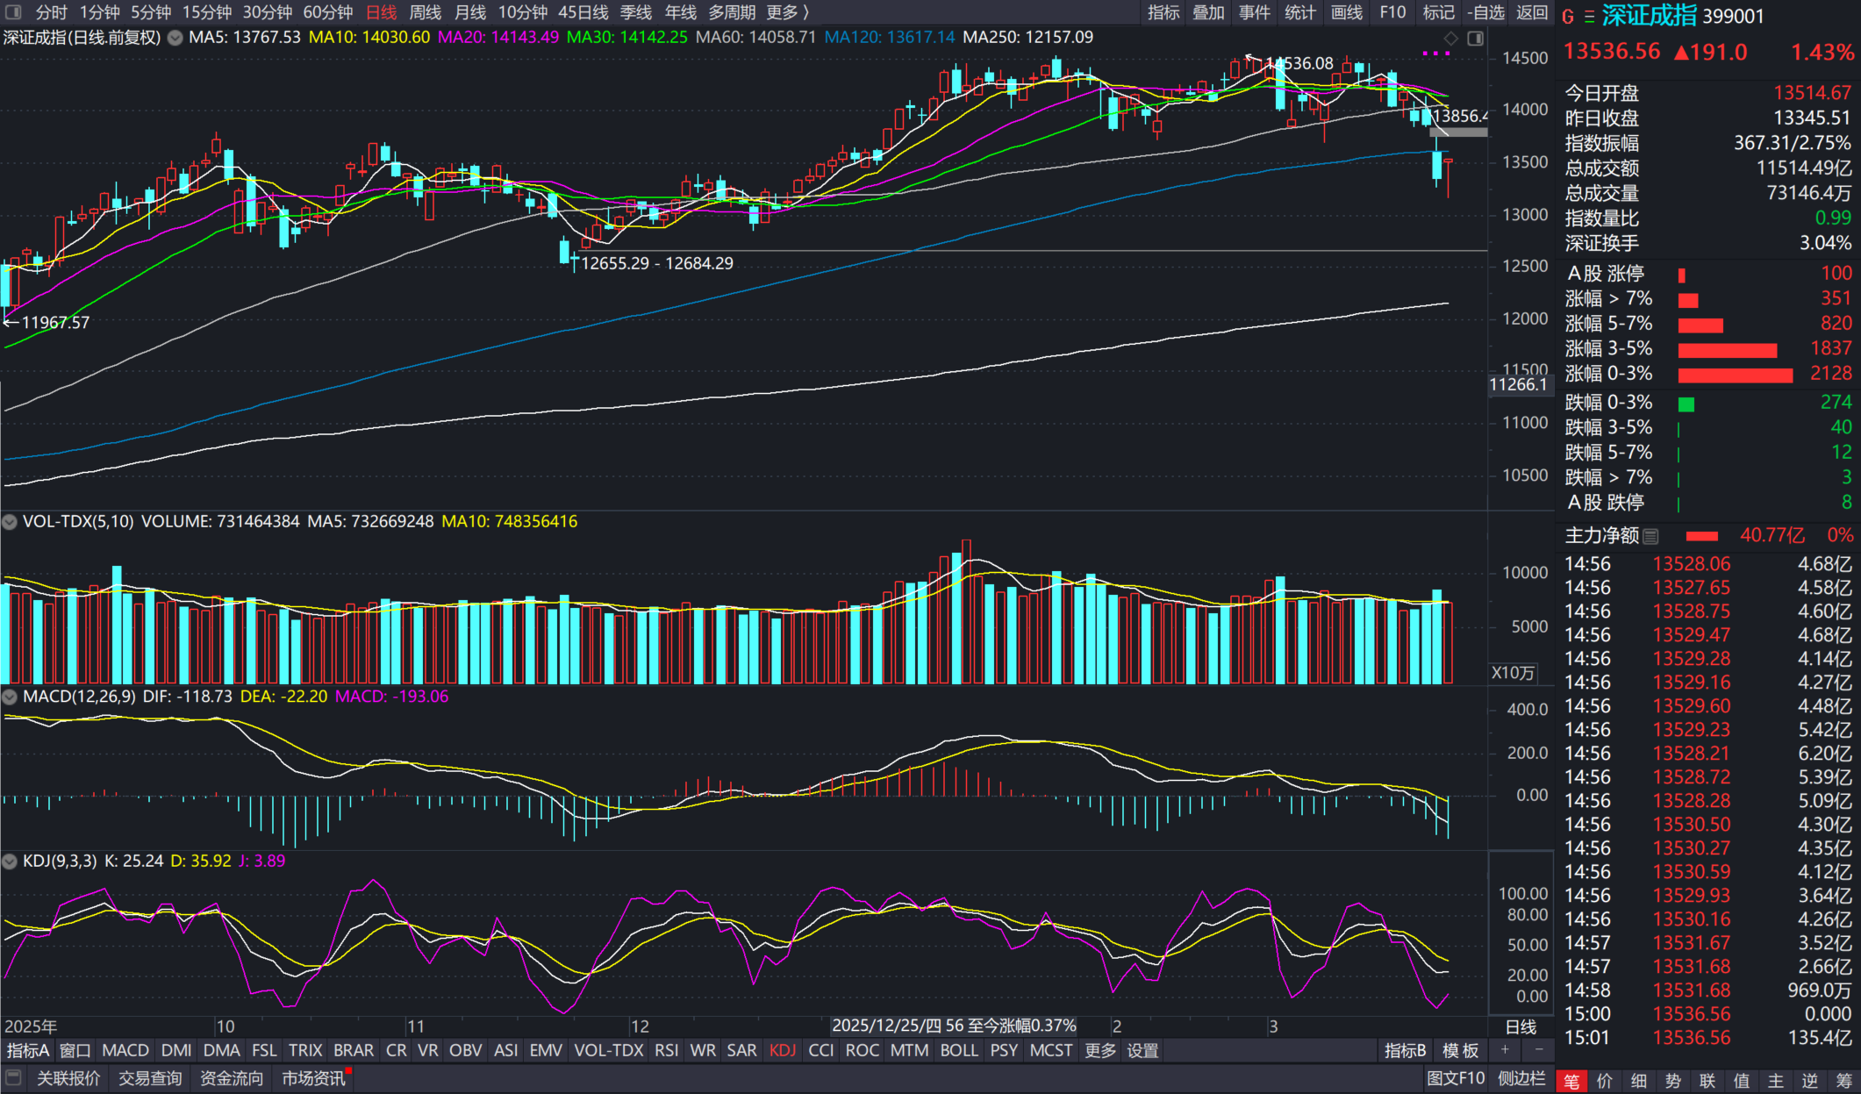Click the list icon beside 主力净额
Screen dimensions: 1861x1094
pos(1650,536)
